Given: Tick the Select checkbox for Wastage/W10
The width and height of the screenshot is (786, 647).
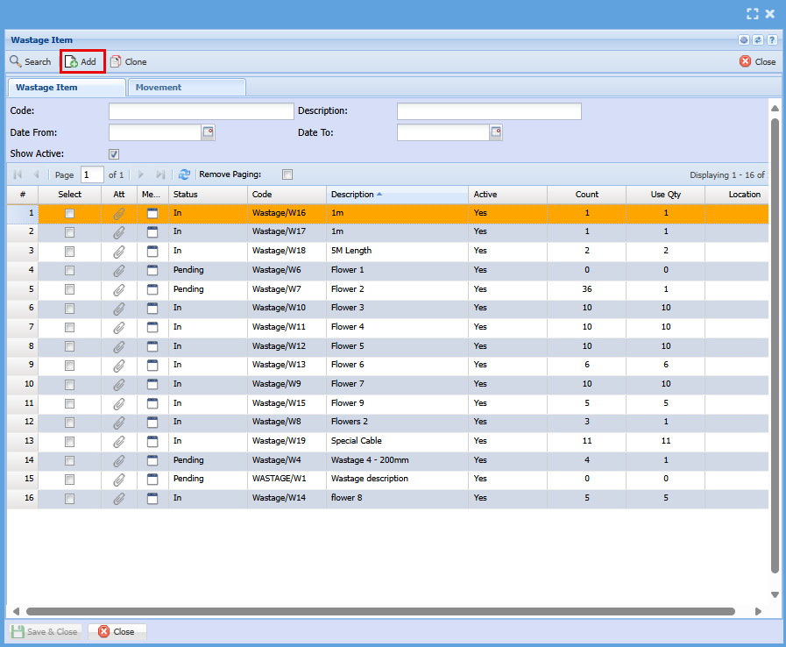Looking at the screenshot, I should 69,308.
